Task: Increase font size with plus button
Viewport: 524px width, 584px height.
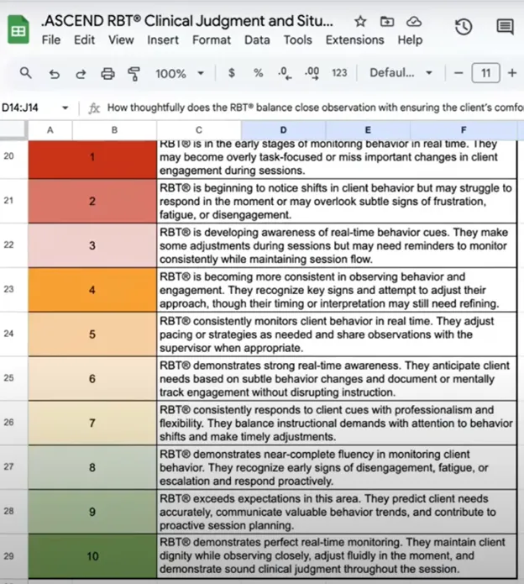Action: point(512,73)
